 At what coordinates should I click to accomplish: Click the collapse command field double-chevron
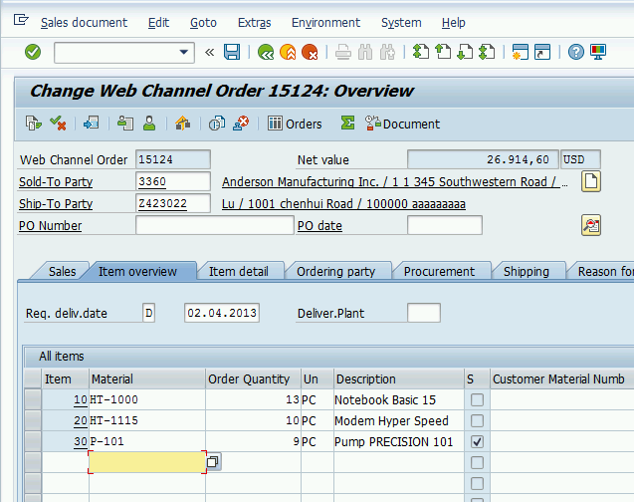tap(209, 52)
